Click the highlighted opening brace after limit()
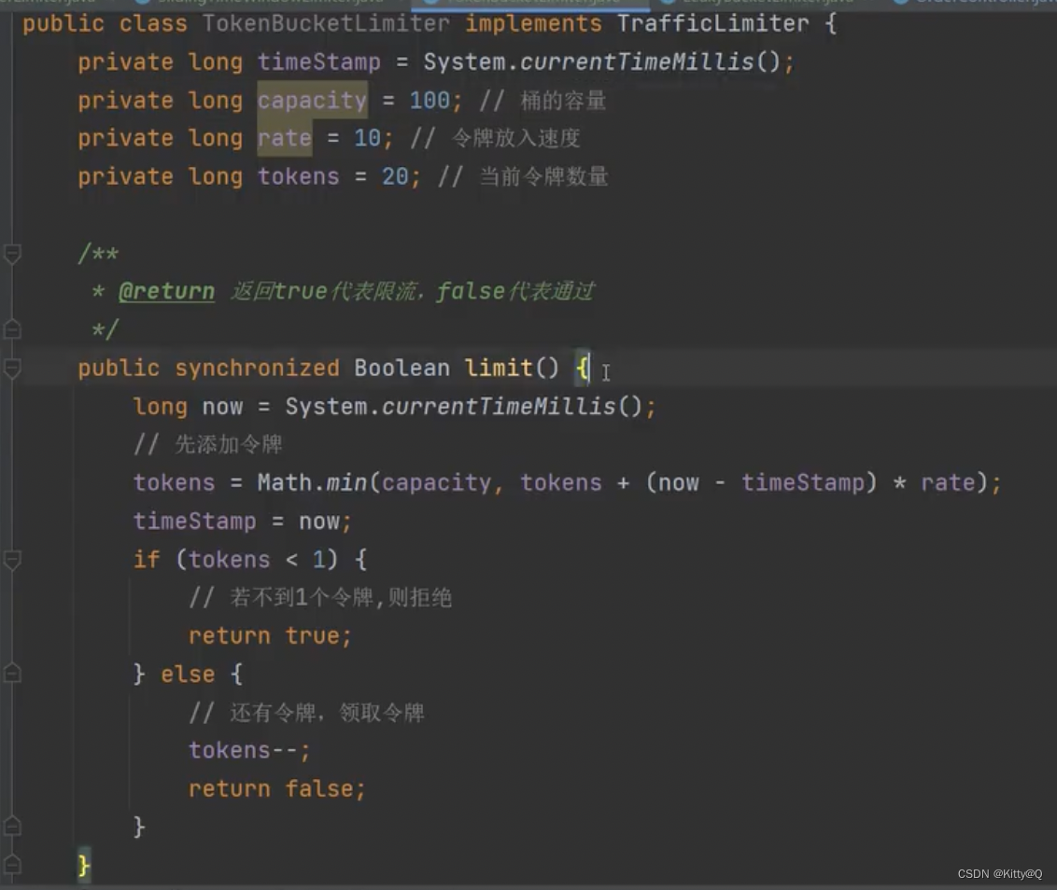The width and height of the screenshot is (1057, 890). pyautogui.click(x=582, y=368)
